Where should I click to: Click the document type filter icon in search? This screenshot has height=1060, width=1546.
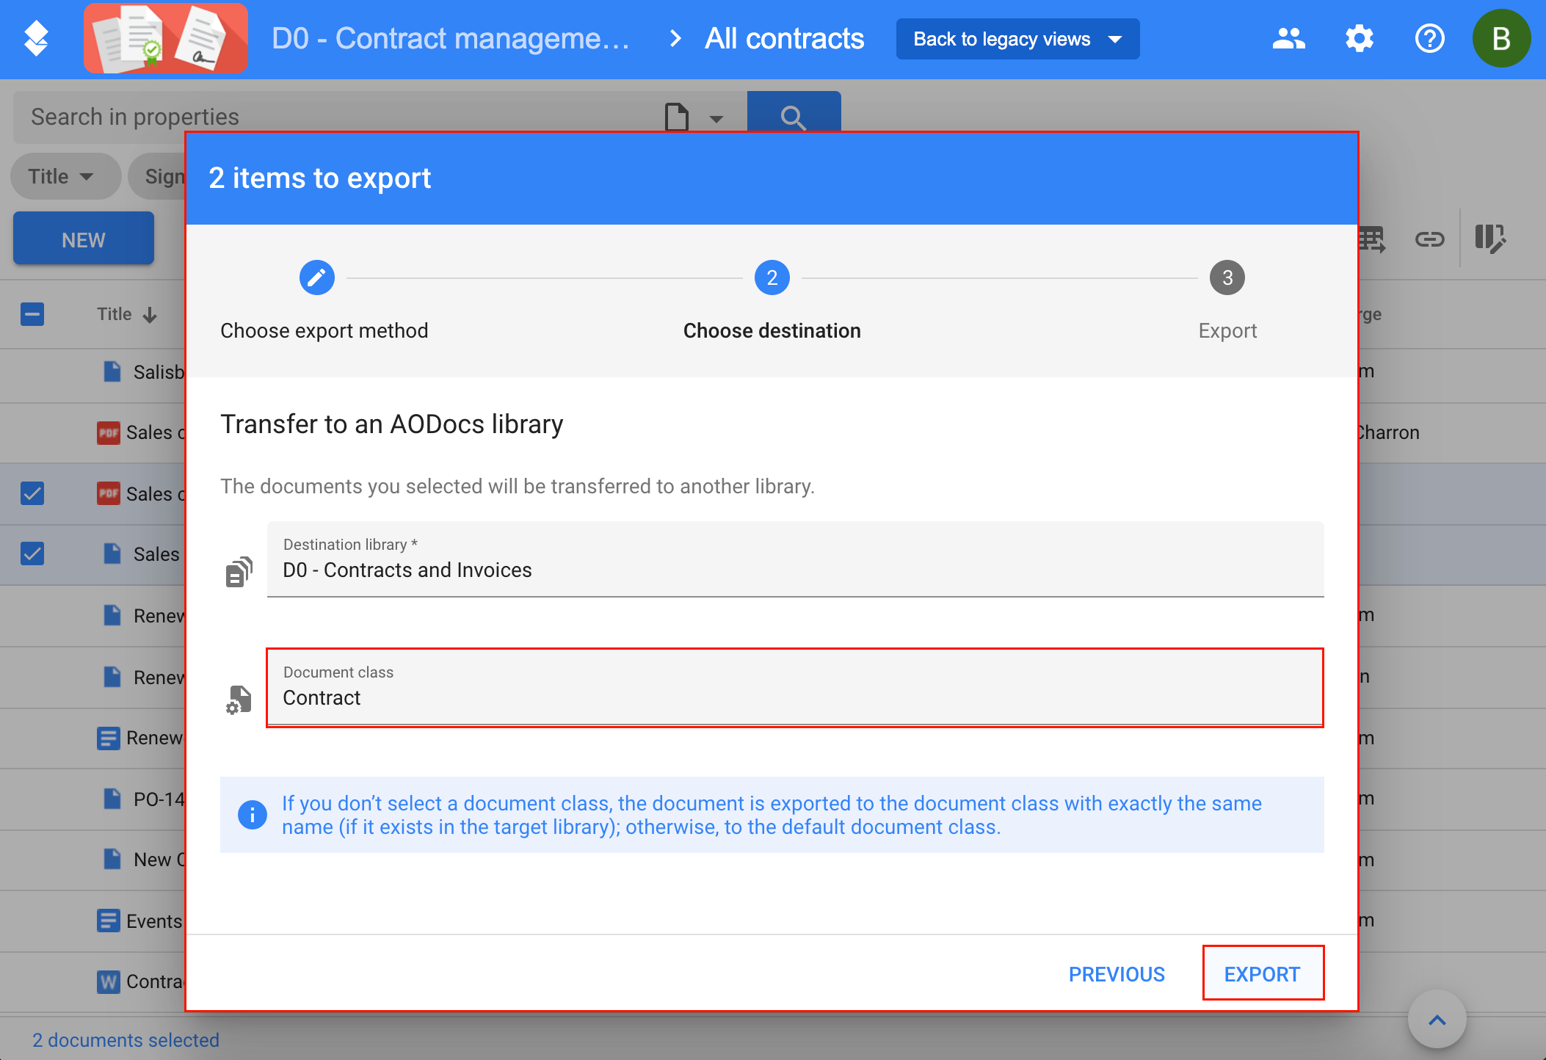click(x=676, y=117)
